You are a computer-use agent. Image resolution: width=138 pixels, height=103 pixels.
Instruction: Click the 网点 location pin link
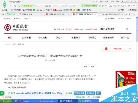click(x=125, y=19)
